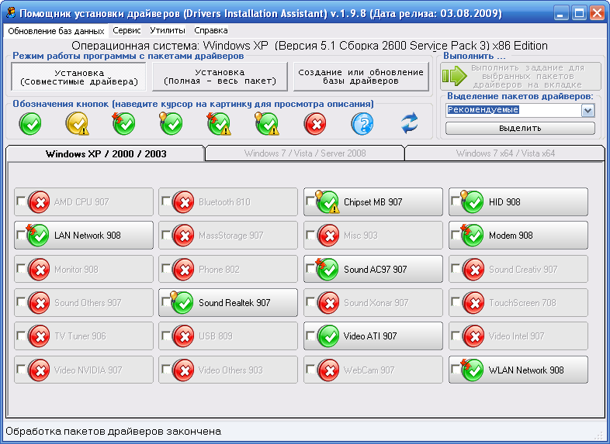Tick the Sound Xonar 907 checkbox
Image resolution: width=610 pixels, height=444 pixels.
point(310,302)
